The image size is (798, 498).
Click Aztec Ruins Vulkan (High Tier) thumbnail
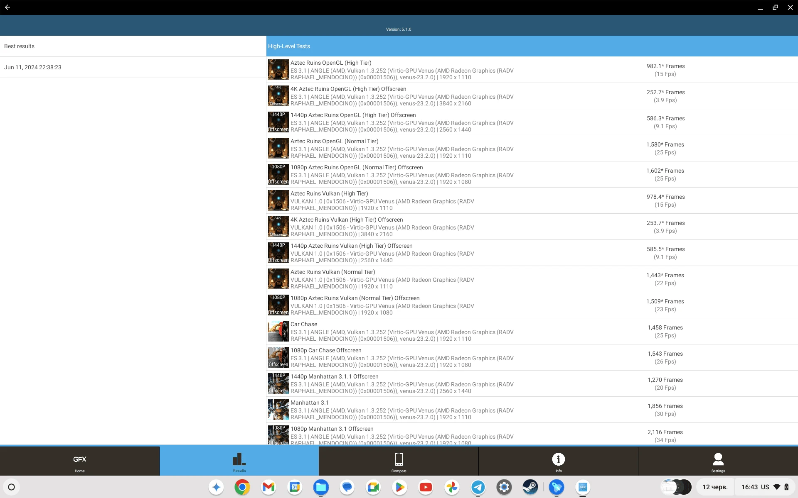point(278,200)
